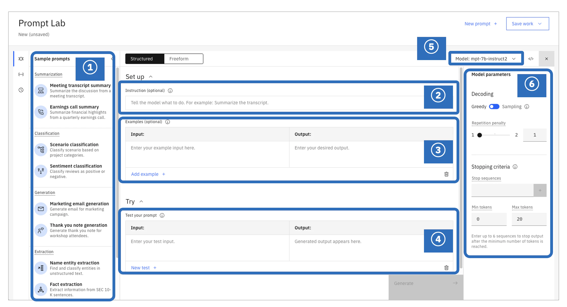567x307 pixels.
Task: Click the Stop sequences input field
Action: (x=502, y=190)
